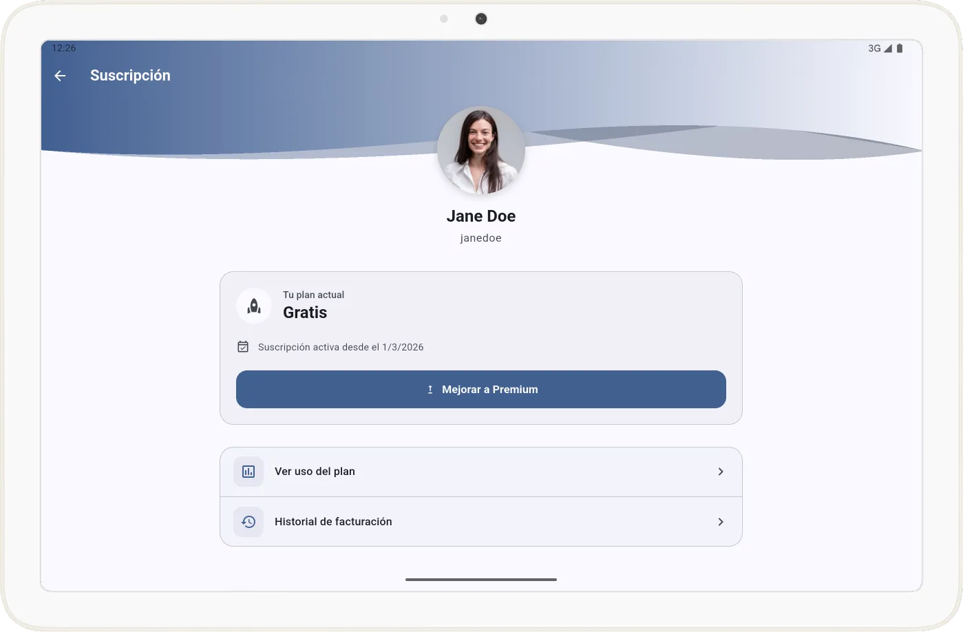Click the Suscripción page title
The image size is (963, 632).
pyautogui.click(x=130, y=76)
